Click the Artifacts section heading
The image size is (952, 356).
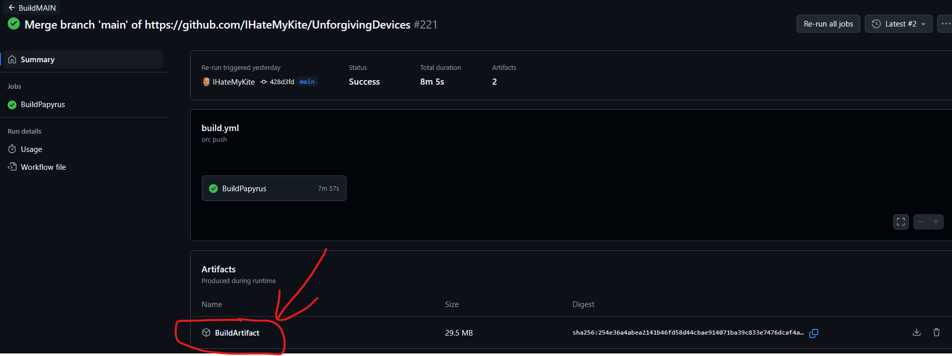(219, 269)
